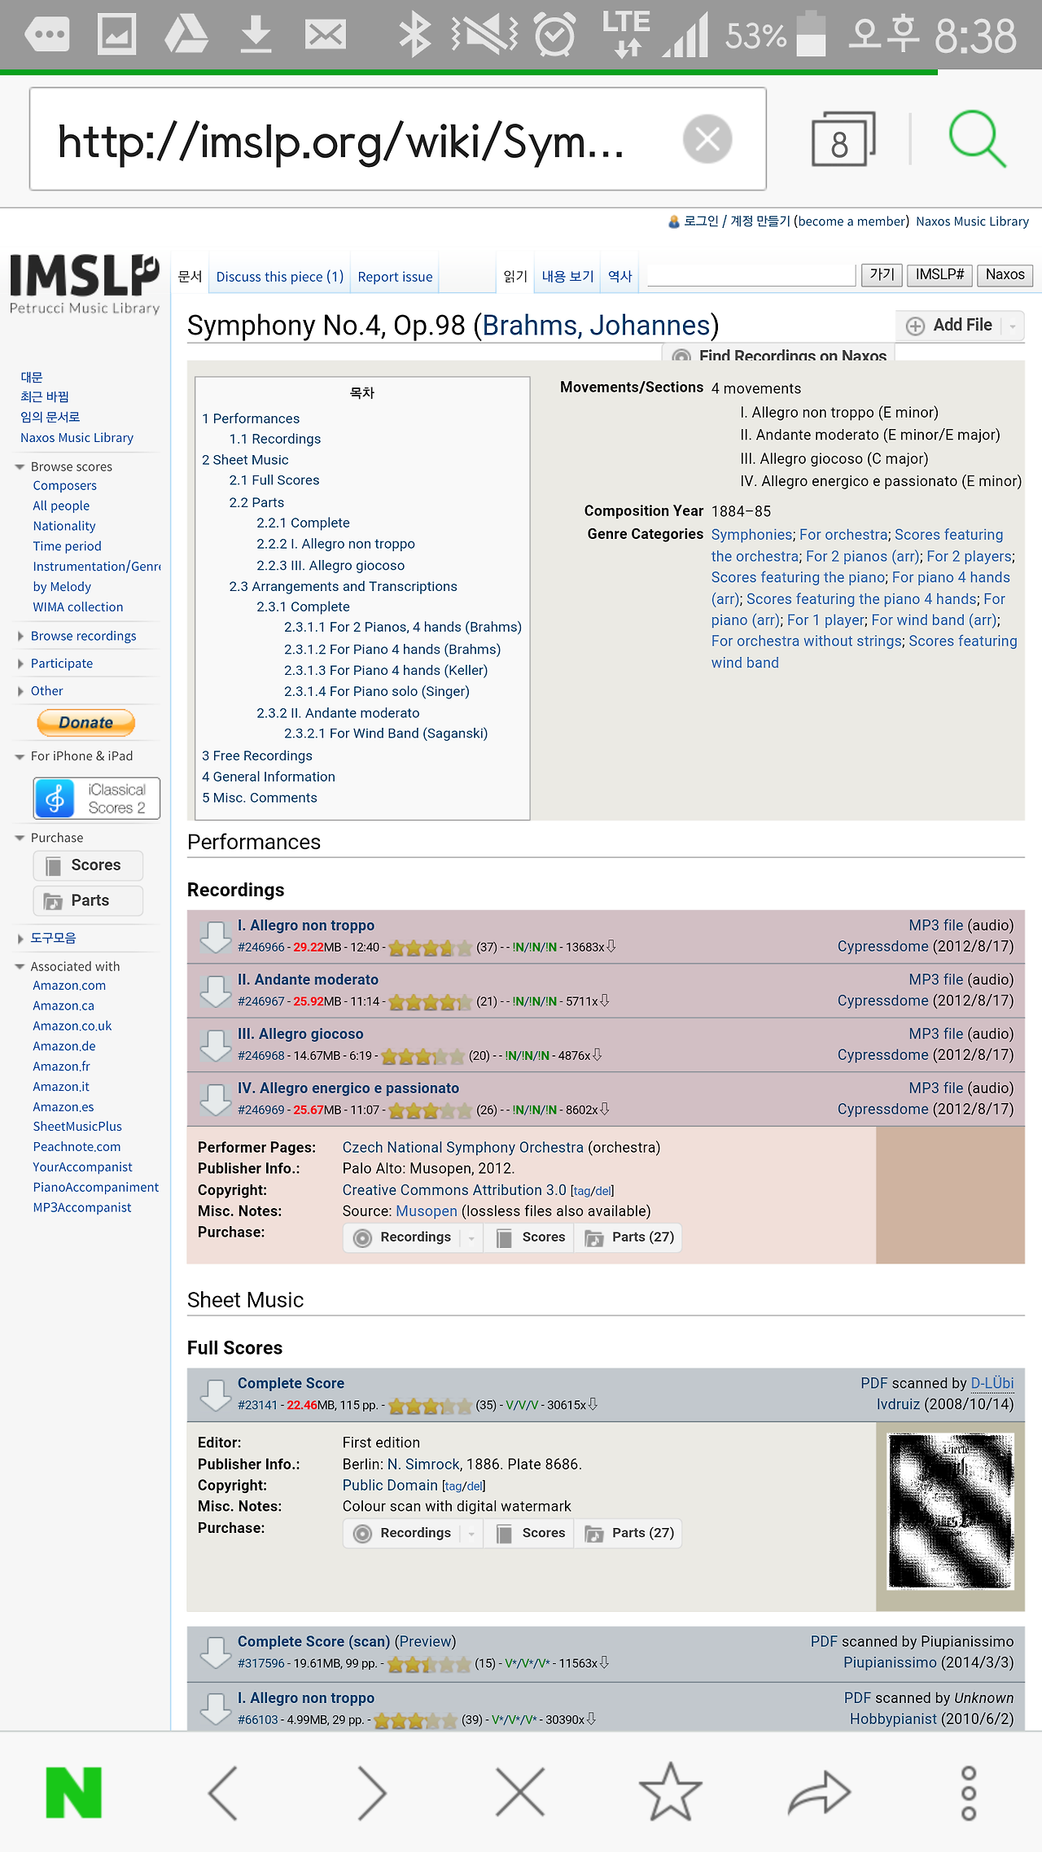
Task: Click the Purchase Scores sidebar button
Action: (88, 865)
